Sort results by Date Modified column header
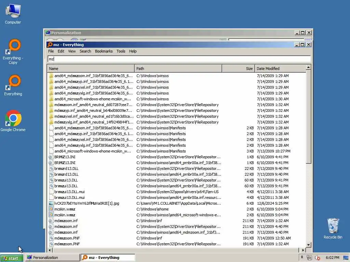The height and width of the screenshot is (262, 350). (x=280, y=69)
